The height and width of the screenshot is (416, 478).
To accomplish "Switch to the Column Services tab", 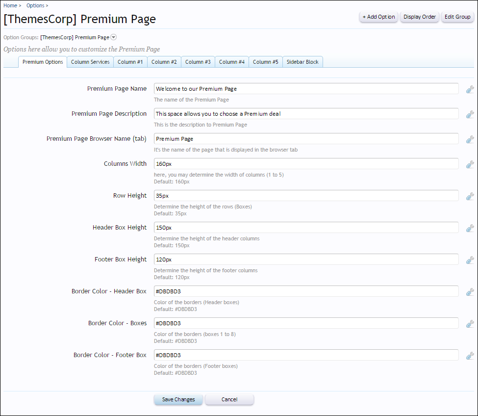I will click(90, 62).
